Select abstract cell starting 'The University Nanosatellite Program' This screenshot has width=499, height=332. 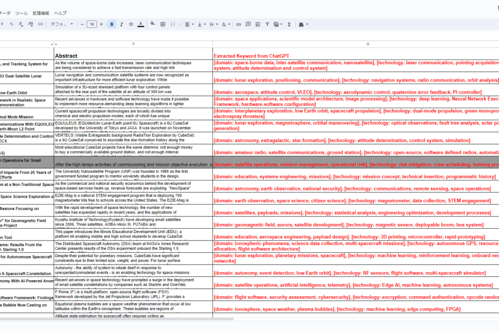click(134, 175)
